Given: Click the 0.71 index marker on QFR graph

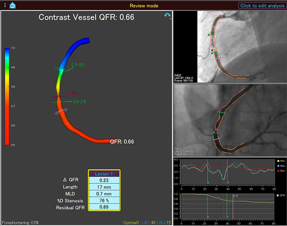Looking at the screenshot, I should (235, 196).
